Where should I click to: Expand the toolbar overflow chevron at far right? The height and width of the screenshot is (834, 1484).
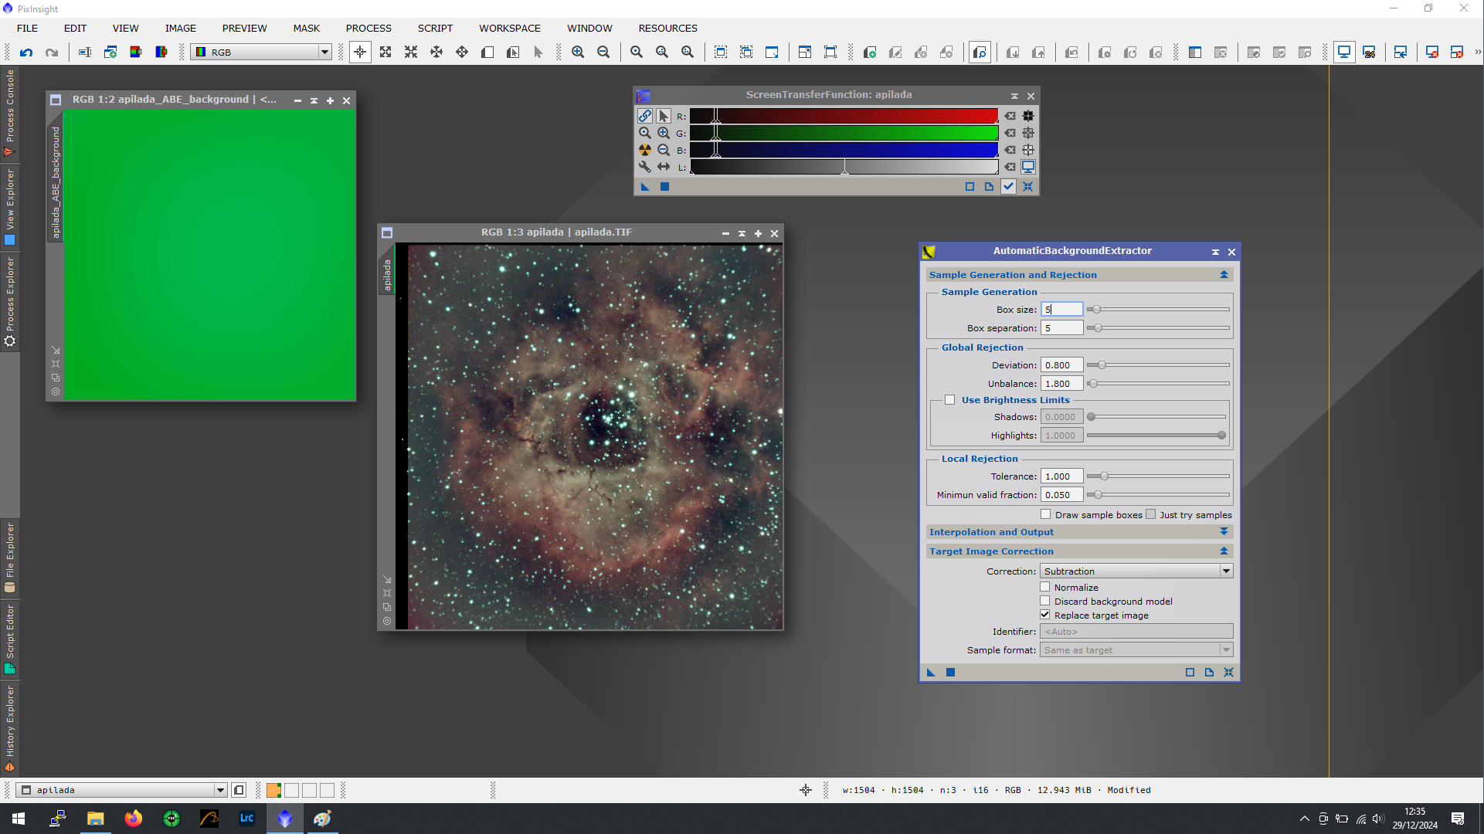[x=1477, y=53]
